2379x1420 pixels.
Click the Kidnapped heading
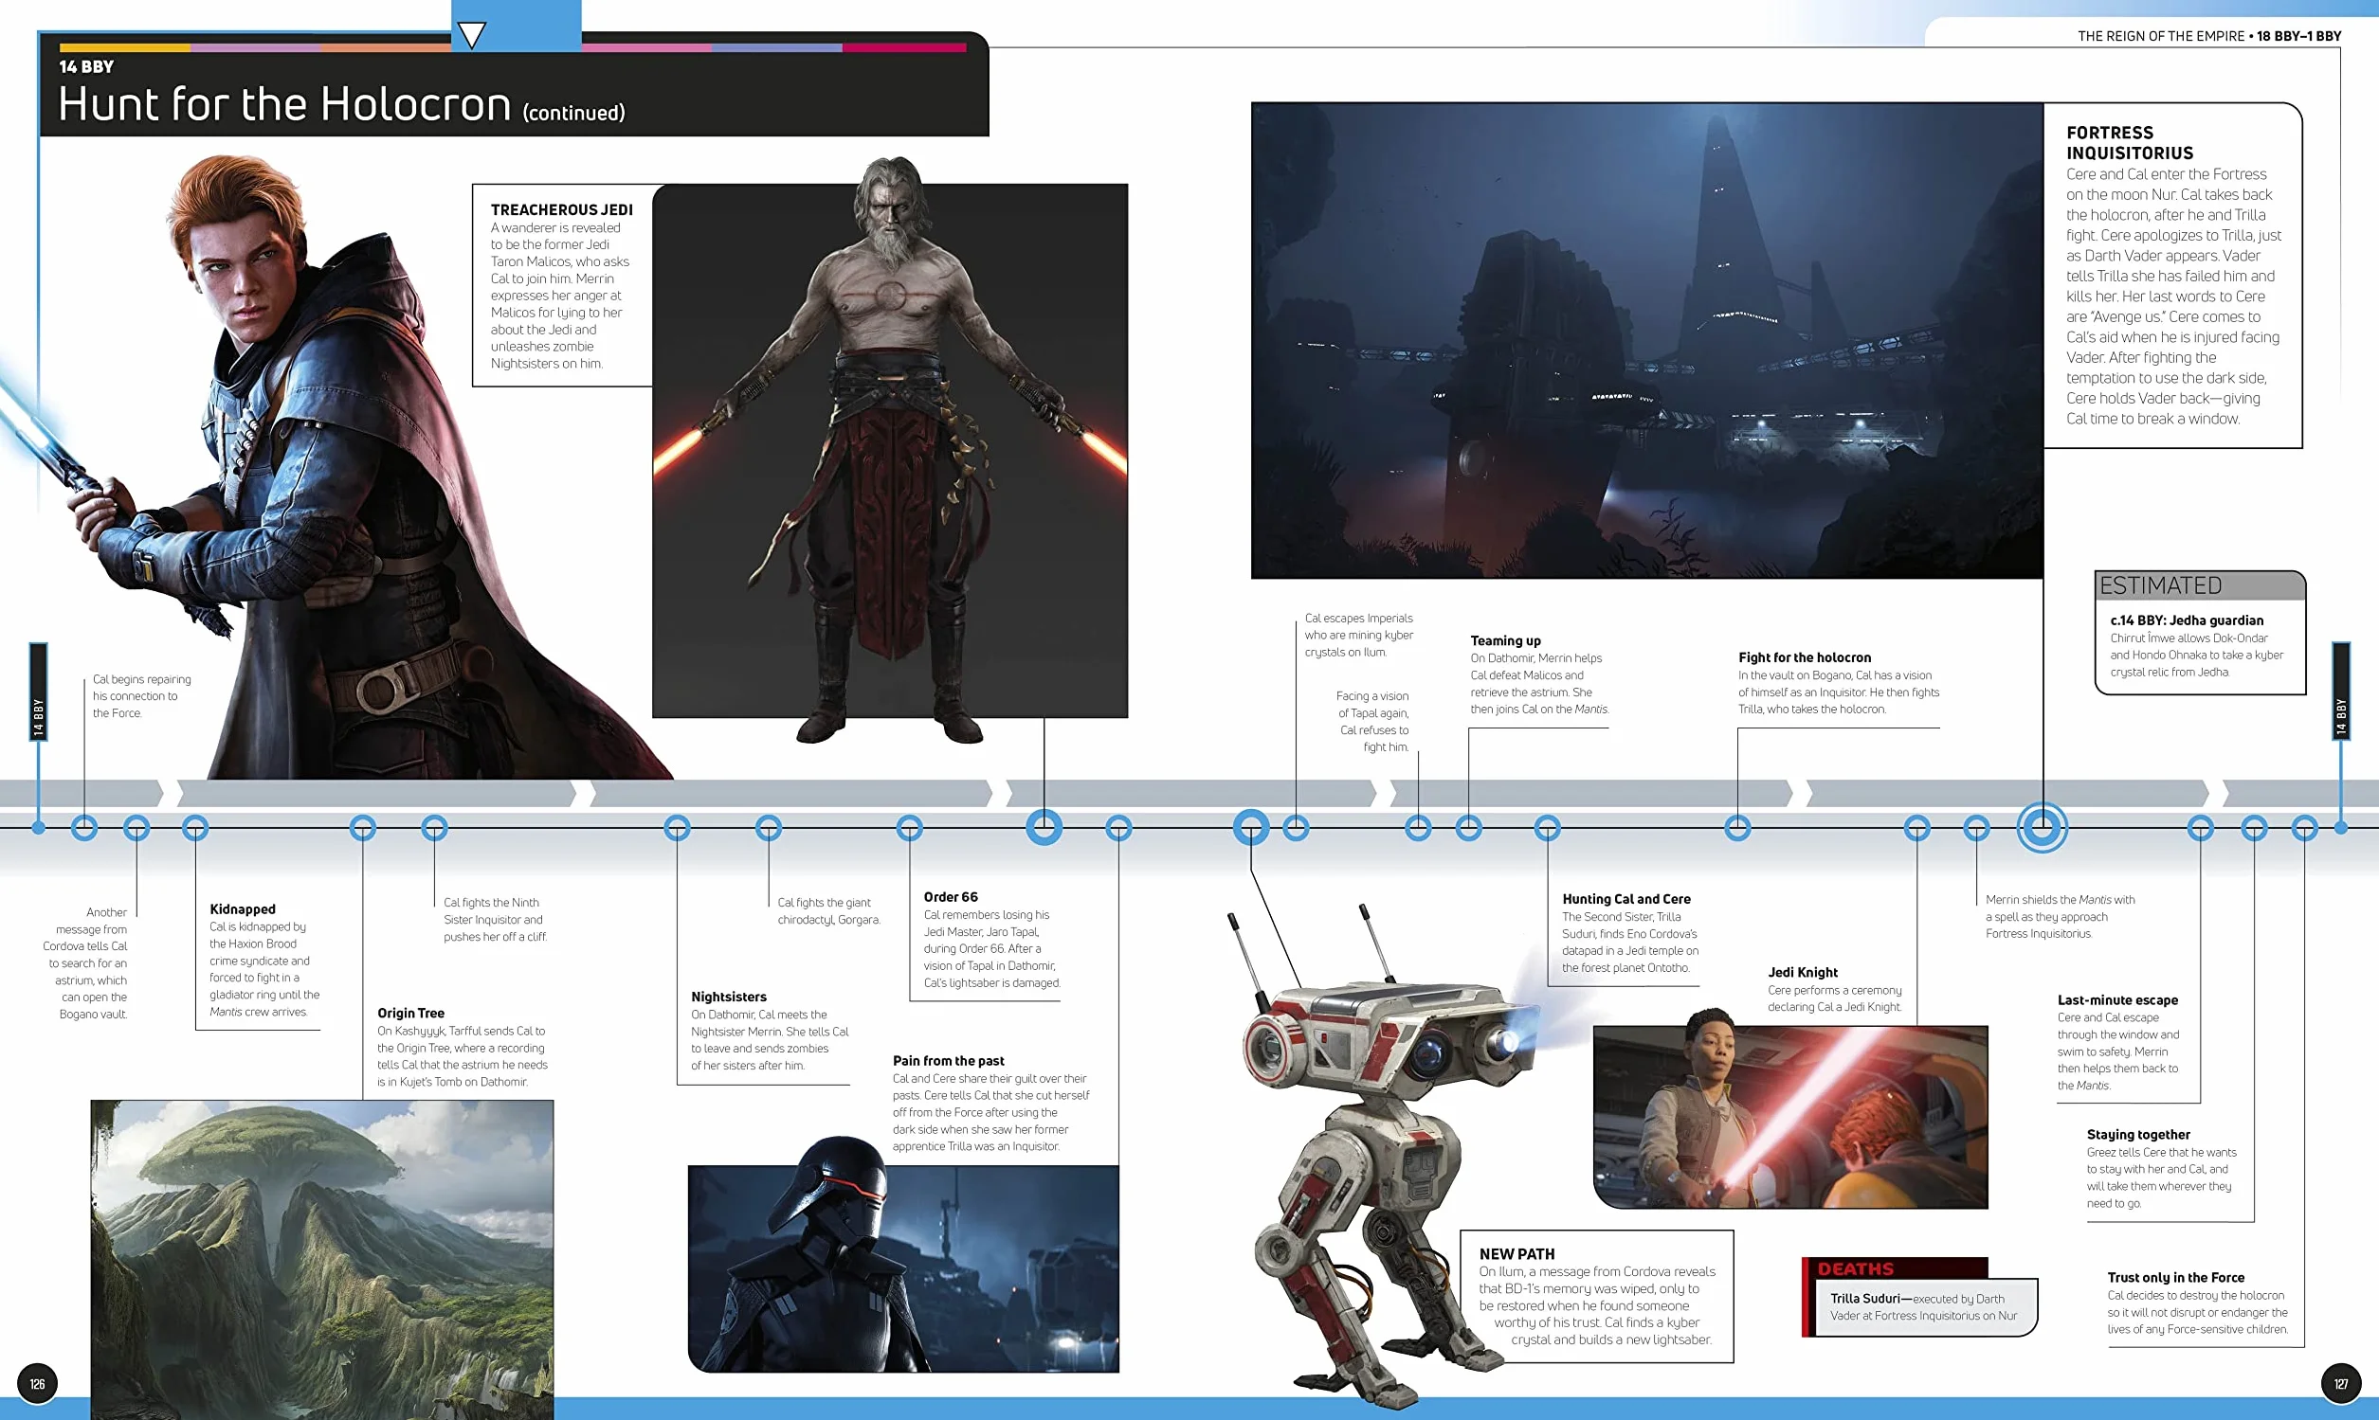tap(243, 909)
